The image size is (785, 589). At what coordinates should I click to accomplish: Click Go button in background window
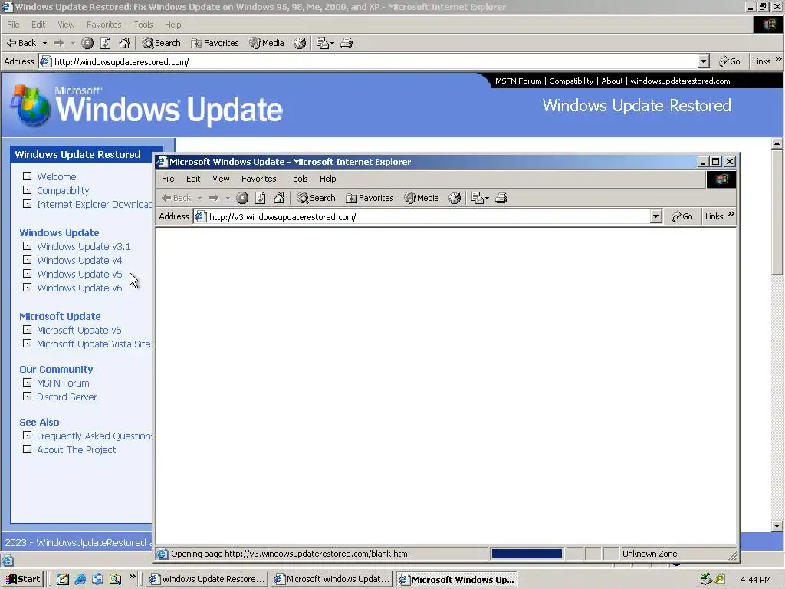(x=730, y=61)
